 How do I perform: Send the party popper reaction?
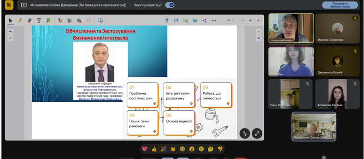tap(163, 149)
